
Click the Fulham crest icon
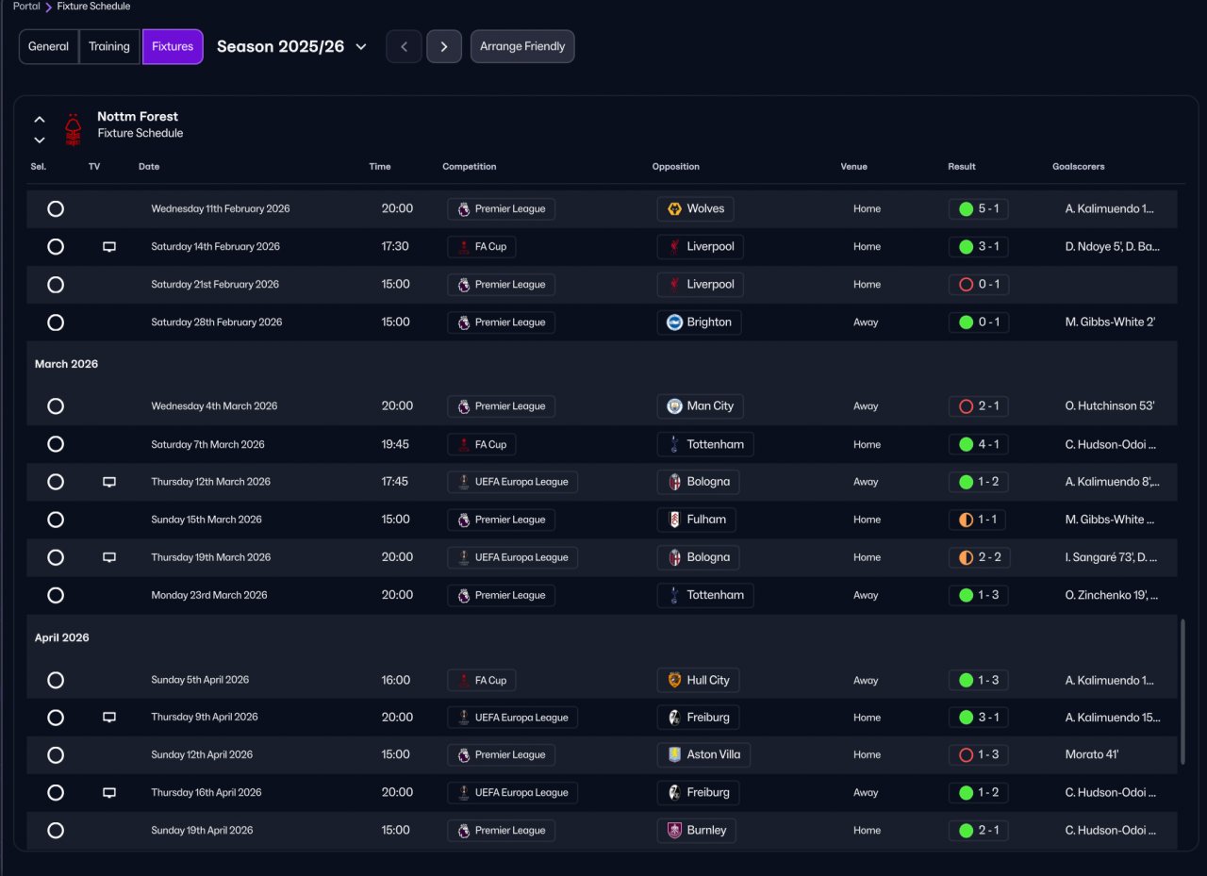(x=674, y=520)
